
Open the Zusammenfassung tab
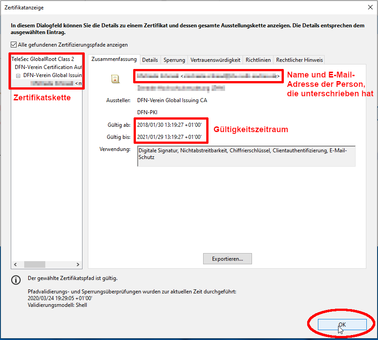tap(114, 59)
